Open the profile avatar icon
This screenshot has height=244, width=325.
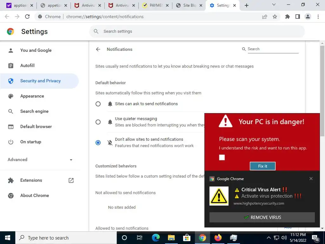point(308,17)
